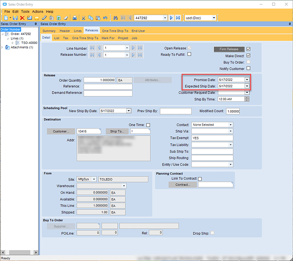
Task: Click the binoculars search icon
Action: (x=115, y=18)
